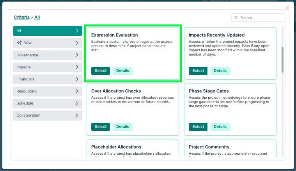This screenshot has height=171, width=296.
Task: Click the Criteria breadcrumb link
Action: pyautogui.click(x=21, y=17)
